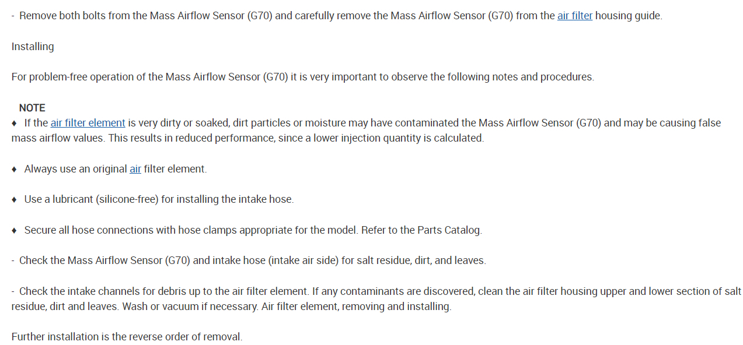
Task: Click the bold "NOTE" label
Action: click(32, 108)
